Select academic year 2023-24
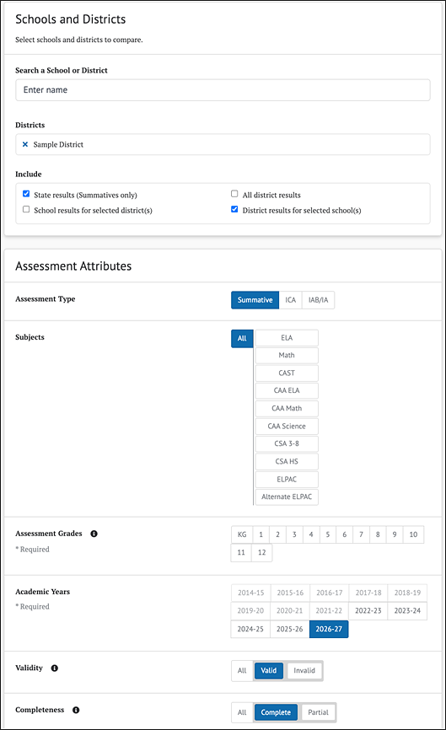Viewport: 446px width, 730px height. [x=407, y=611]
